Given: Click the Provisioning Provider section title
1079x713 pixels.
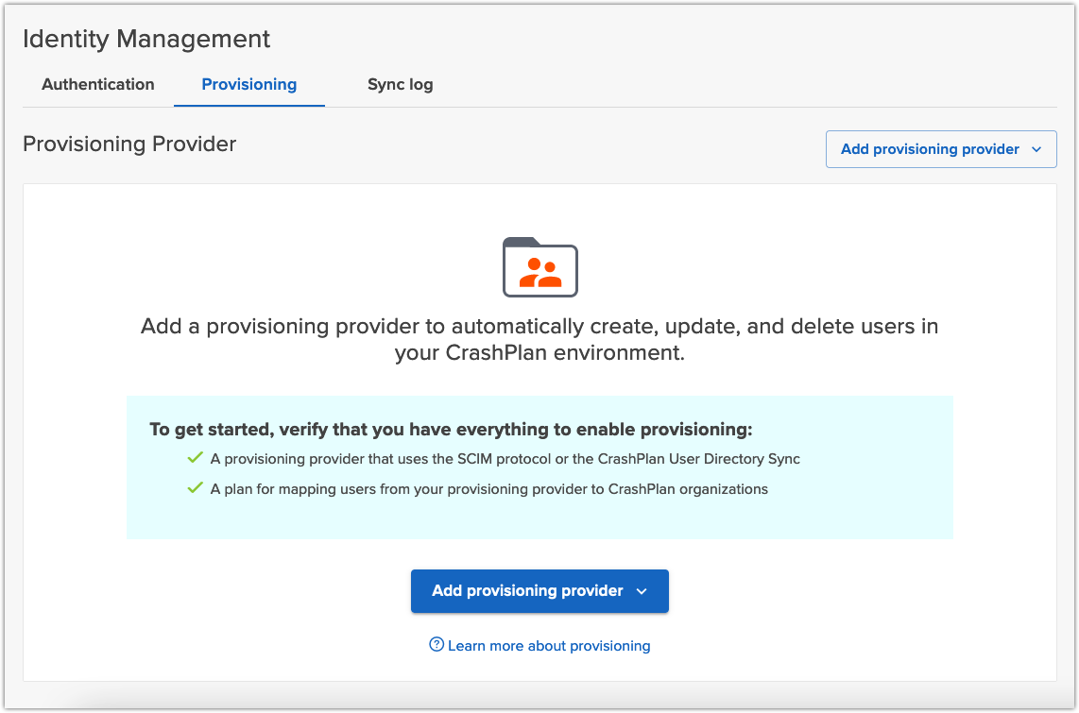Looking at the screenshot, I should [x=129, y=144].
